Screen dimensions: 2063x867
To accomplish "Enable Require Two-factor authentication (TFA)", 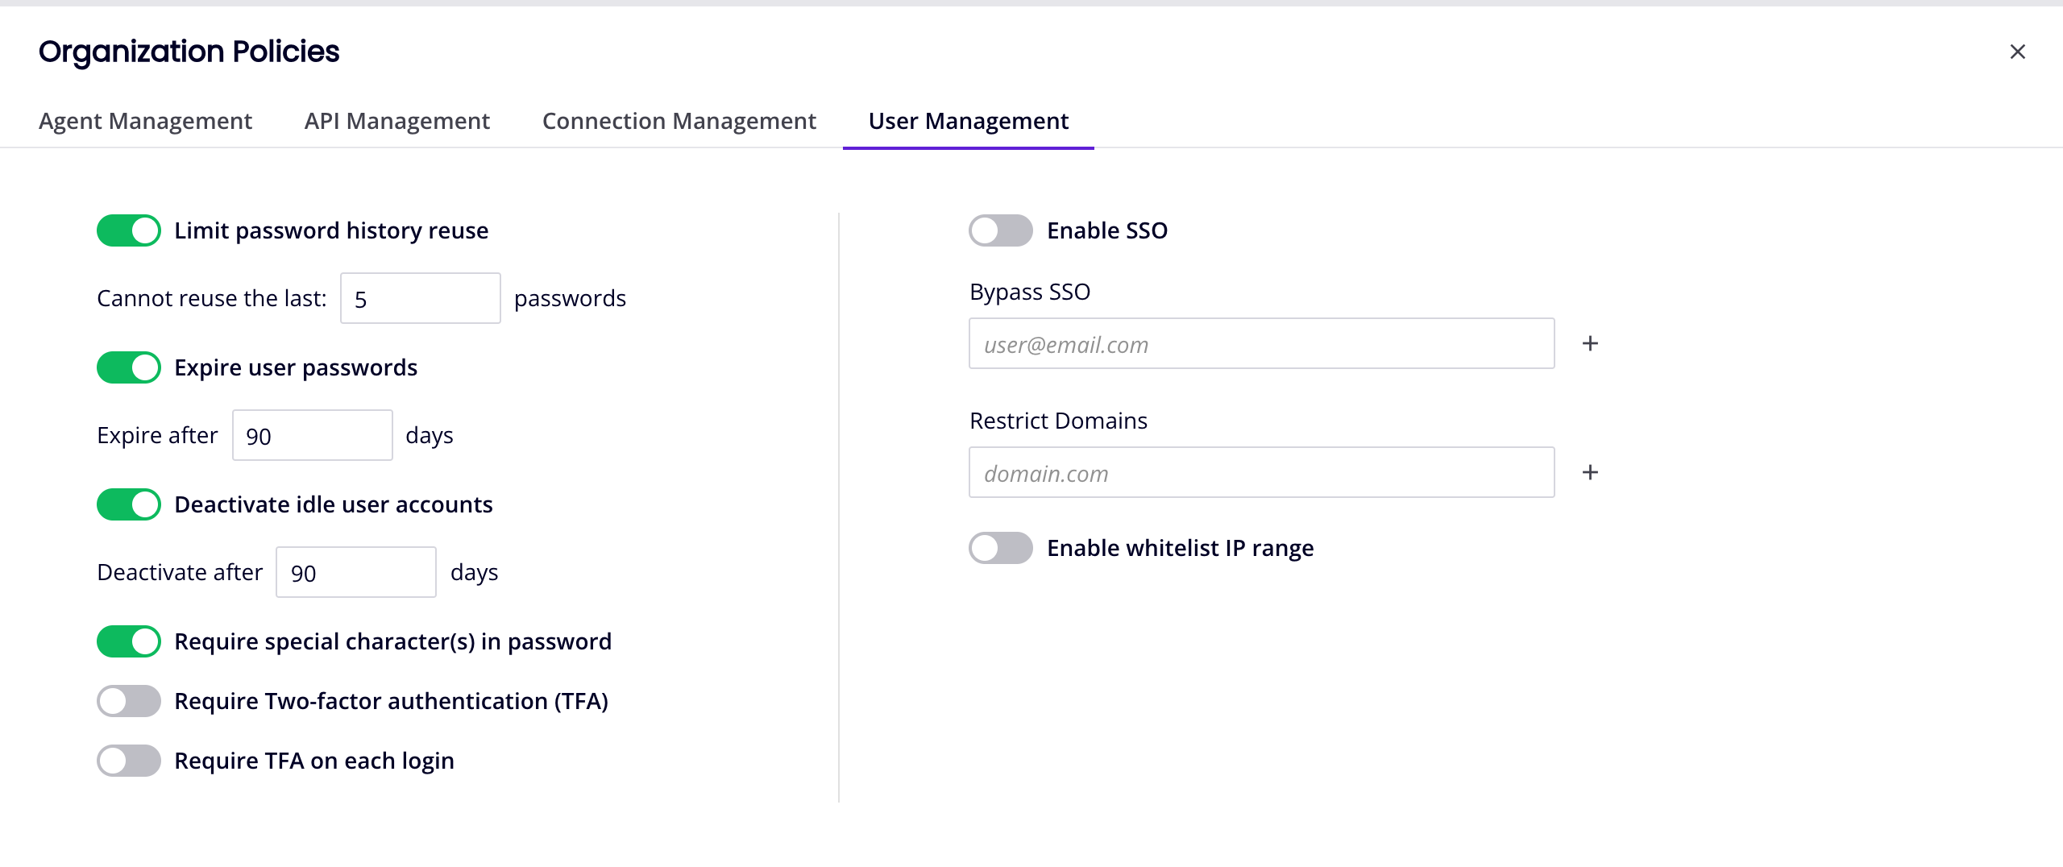I will tap(129, 701).
